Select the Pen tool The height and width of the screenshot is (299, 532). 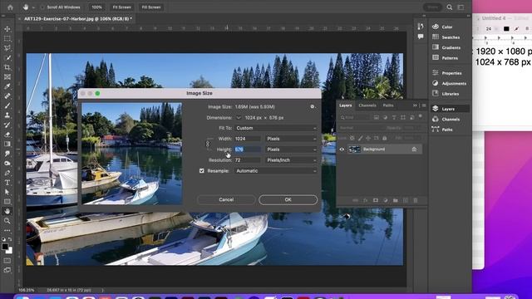(x=7, y=173)
